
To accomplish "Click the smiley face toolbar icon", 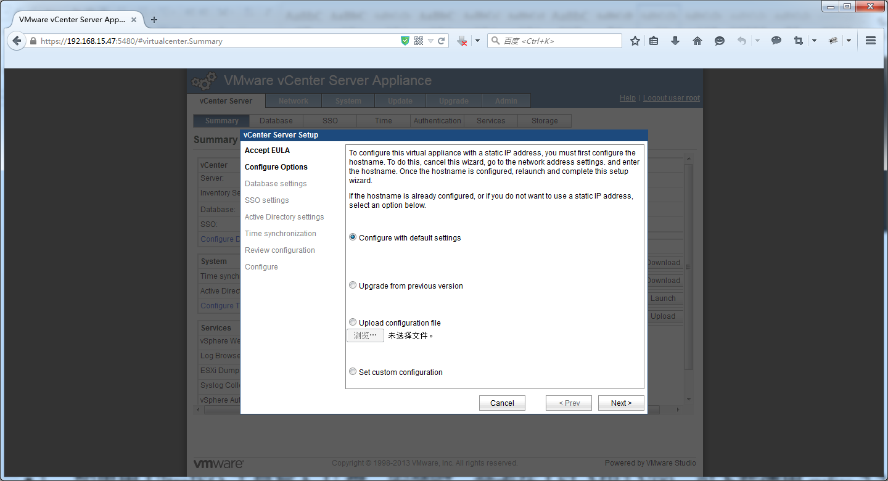I will click(720, 41).
